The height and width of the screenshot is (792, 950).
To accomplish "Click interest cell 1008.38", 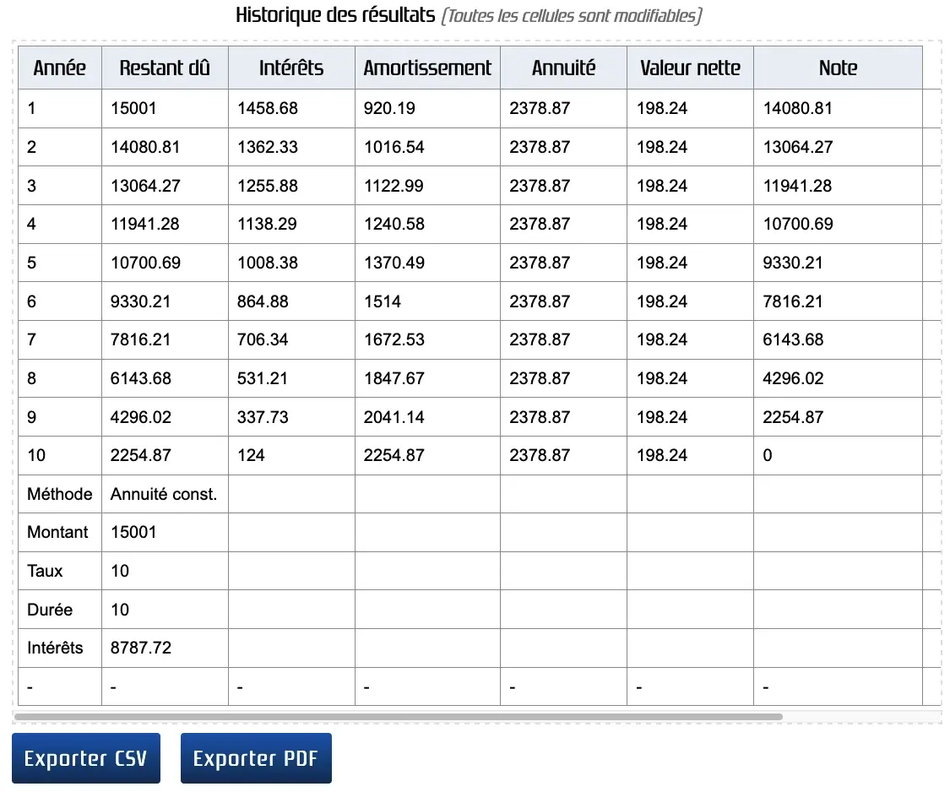I will tap(291, 263).
